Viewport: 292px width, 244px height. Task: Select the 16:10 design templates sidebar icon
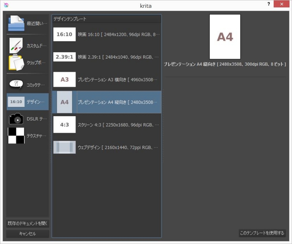[x=16, y=102]
